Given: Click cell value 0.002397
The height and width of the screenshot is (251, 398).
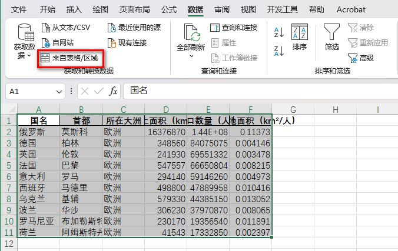Looking at the screenshot, I should [x=251, y=232].
